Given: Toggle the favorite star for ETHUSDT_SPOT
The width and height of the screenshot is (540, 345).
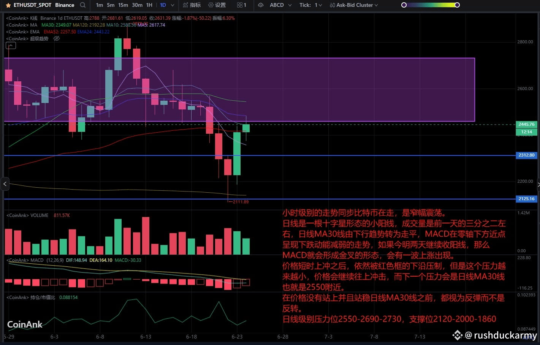Looking at the screenshot, I should [8, 5].
